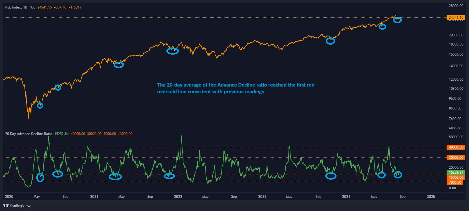Click the 28000.00 price axis label
The image size is (469, 211).
(x=456, y=6)
